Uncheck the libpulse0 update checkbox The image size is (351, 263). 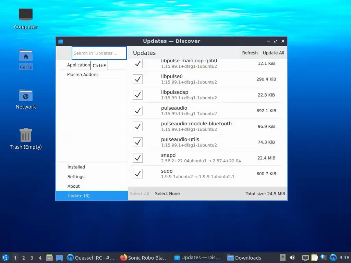[138, 79]
